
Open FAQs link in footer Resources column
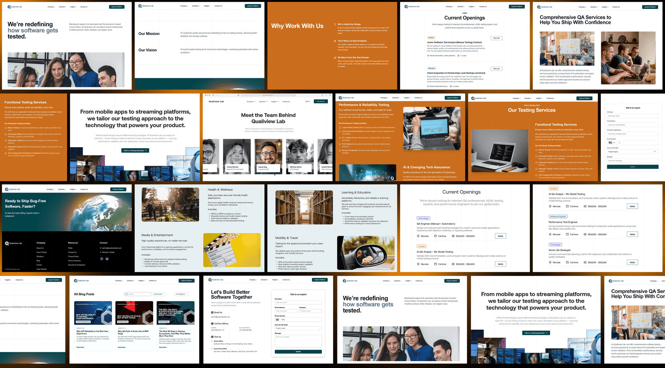click(x=70, y=248)
